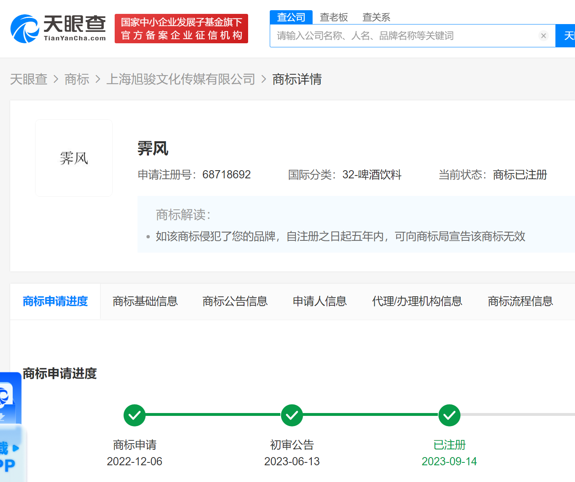Click registration number 68718692

tap(226, 175)
